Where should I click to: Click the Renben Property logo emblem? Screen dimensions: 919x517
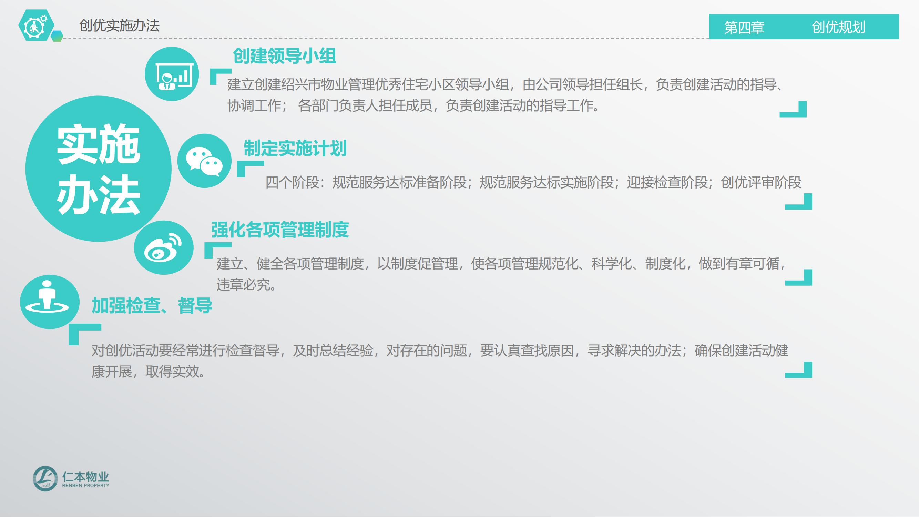tap(45, 478)
